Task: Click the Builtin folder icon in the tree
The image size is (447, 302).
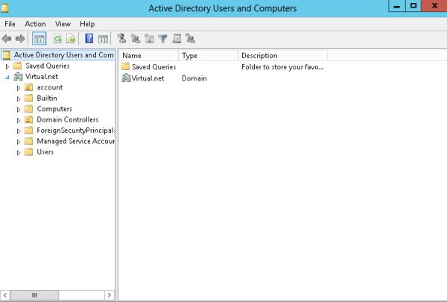Action: (x=28, y=98)
